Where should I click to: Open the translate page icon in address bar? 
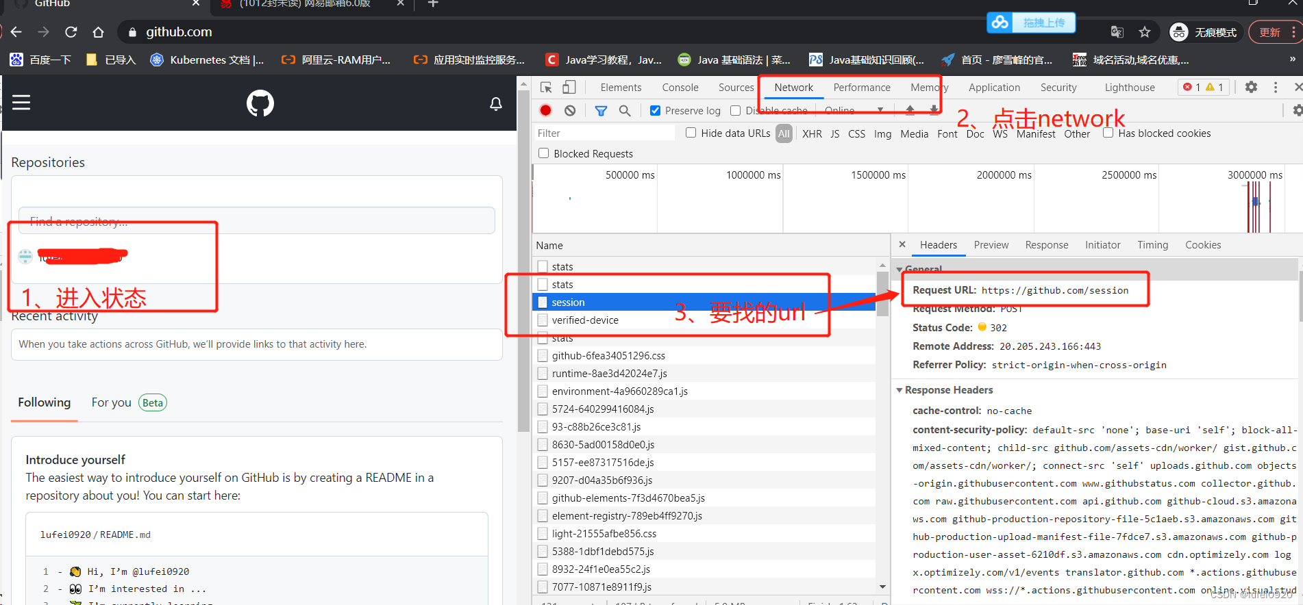pyautogui.click(x=1117, y=32)
